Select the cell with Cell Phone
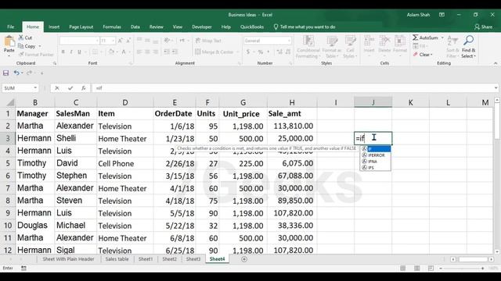This screenshot has height=281, width=501. pyautogui.click(x=125, y=163)
